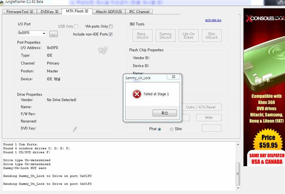
Task: Click the Postion value 'Master'
Action: click(x=53, y=71)
